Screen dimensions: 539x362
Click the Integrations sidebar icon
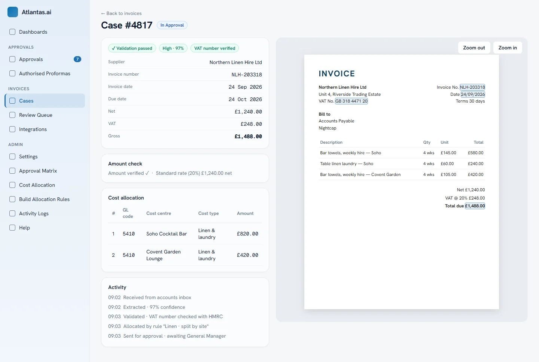[12, 129]
